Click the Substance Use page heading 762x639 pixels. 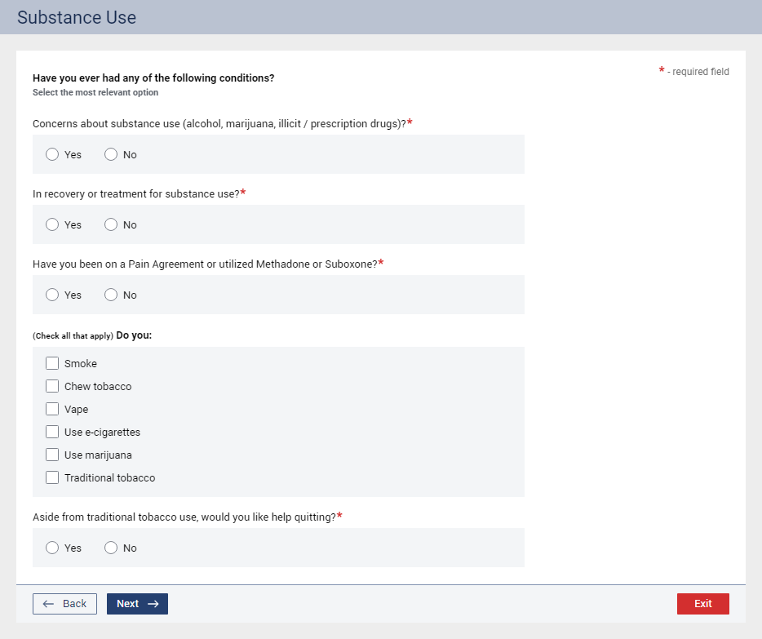[x=77, y=17]
